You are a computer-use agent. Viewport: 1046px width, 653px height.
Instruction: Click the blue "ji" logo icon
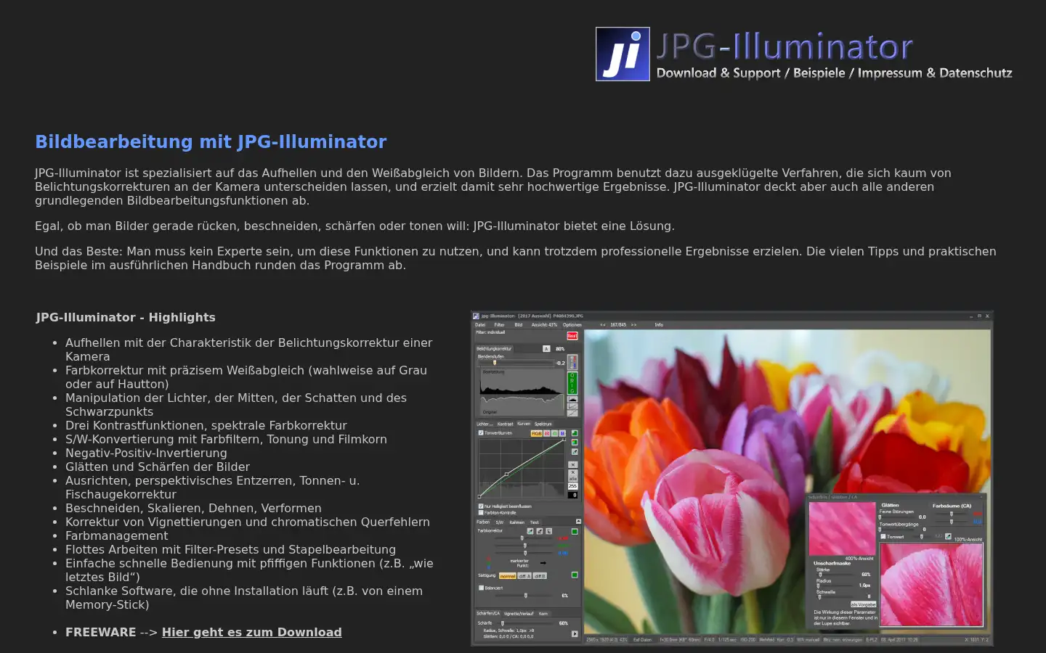pyautogui.click(x=623, y=54)
